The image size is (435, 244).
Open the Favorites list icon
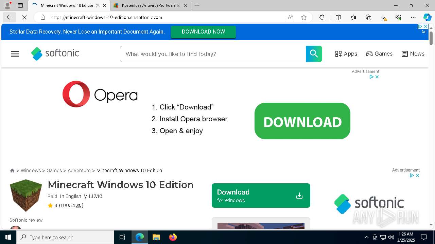coord(353,17)
